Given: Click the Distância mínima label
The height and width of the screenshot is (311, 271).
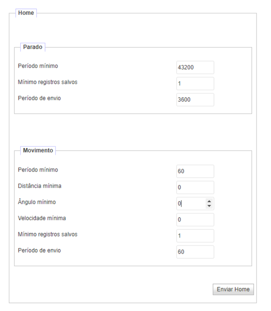Looking at the screenshot, I should (x=40, y=186).
